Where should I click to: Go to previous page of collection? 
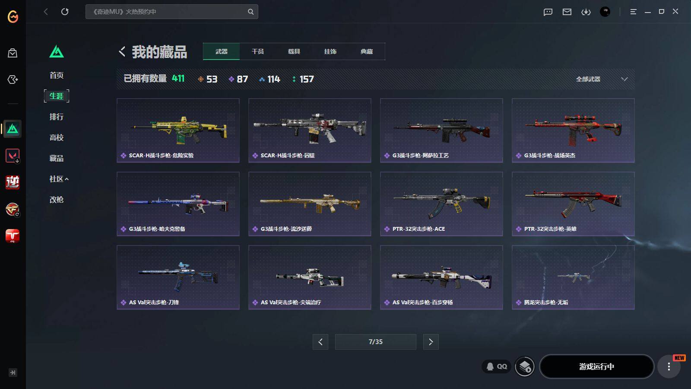point(320,342)
